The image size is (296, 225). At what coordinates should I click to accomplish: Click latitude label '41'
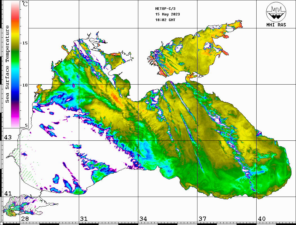click(x=8, y=194)
